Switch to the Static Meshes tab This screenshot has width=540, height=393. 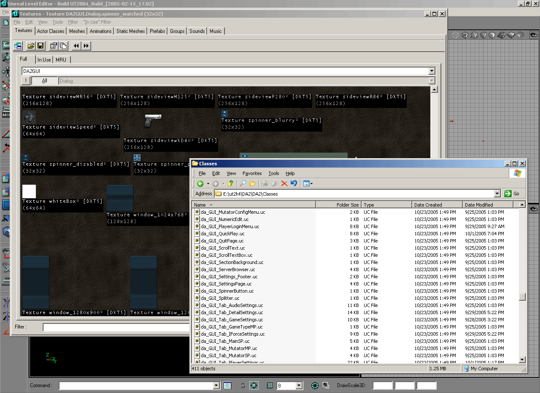click(131, 31)
